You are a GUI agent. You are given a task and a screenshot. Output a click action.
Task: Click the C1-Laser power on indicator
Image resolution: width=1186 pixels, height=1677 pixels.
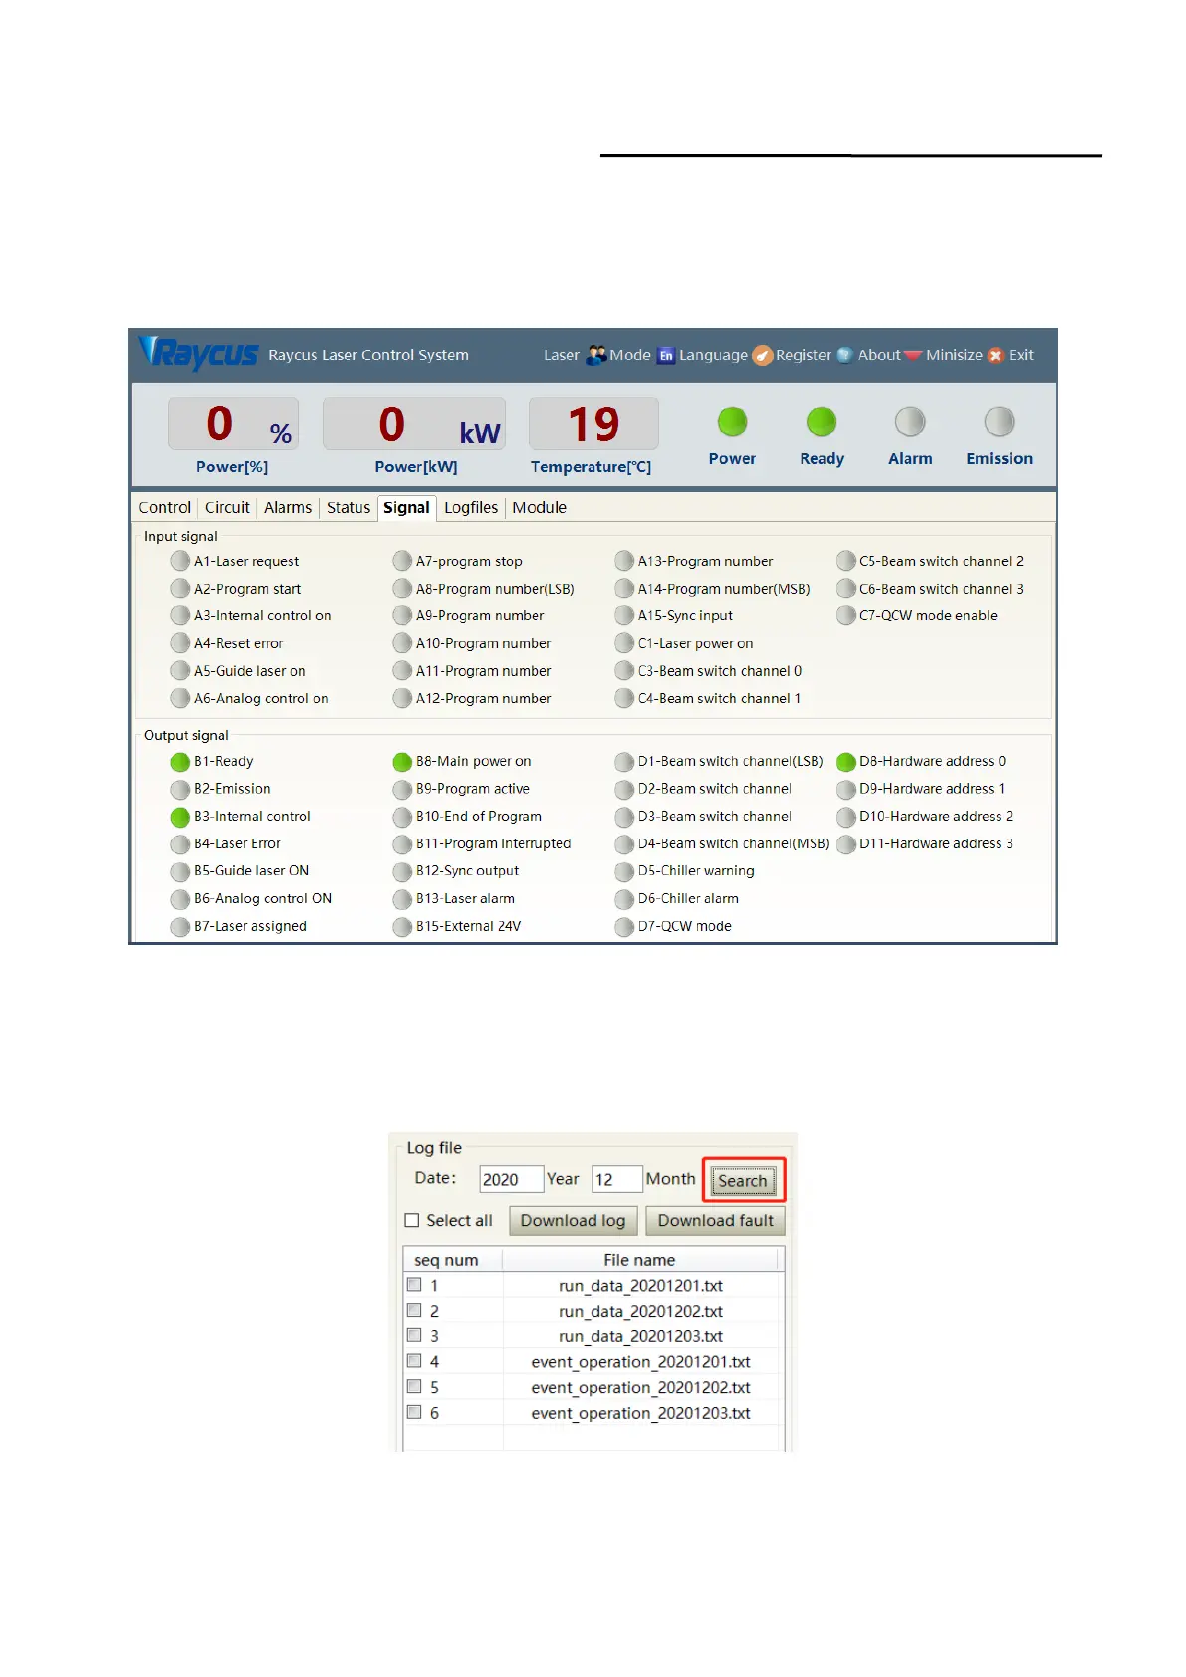[624, 643]
